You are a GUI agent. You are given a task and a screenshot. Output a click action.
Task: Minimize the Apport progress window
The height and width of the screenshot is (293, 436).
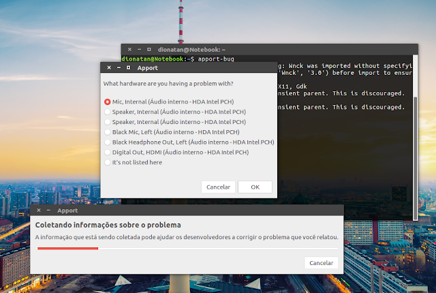[48, 211]
